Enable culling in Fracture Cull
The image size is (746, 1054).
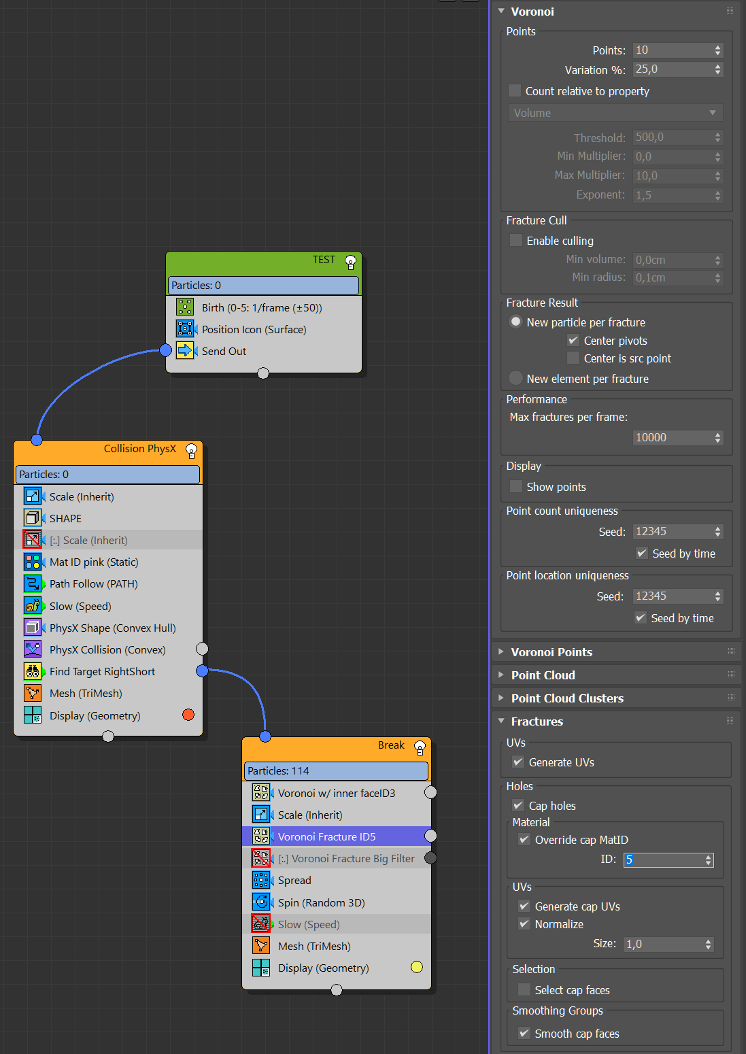pyautogui.click(x=516, y=241)
